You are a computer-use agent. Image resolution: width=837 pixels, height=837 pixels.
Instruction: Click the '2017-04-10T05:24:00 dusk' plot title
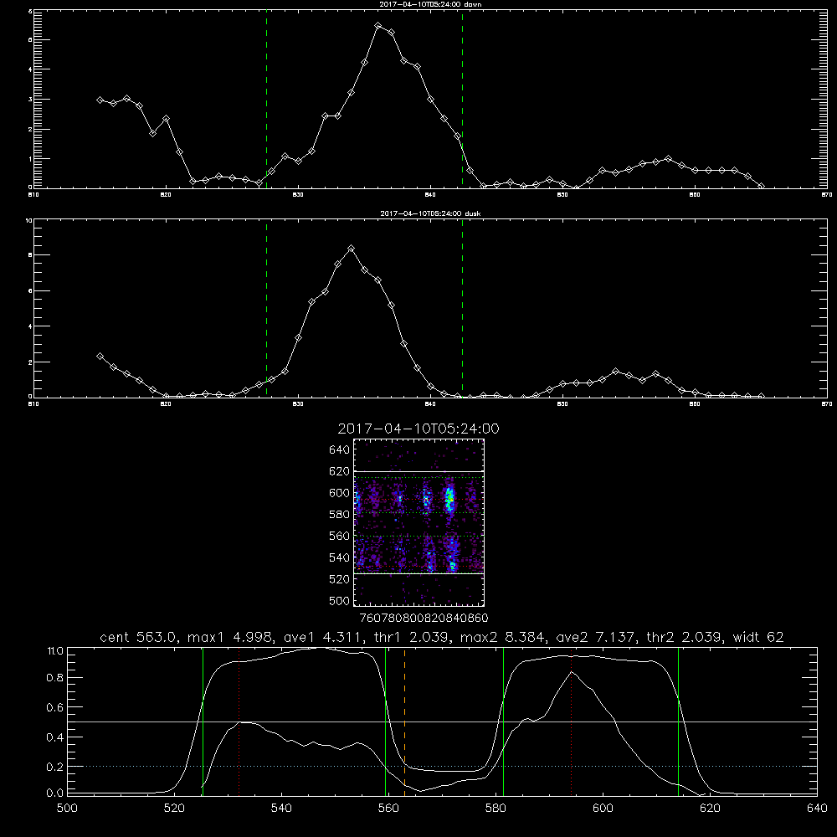[430, 213]
